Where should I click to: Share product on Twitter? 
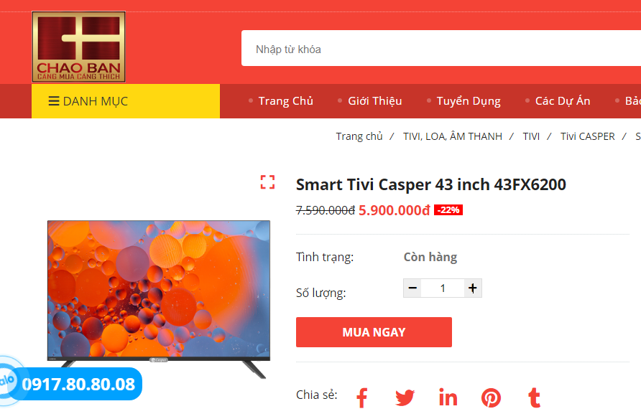405,397
